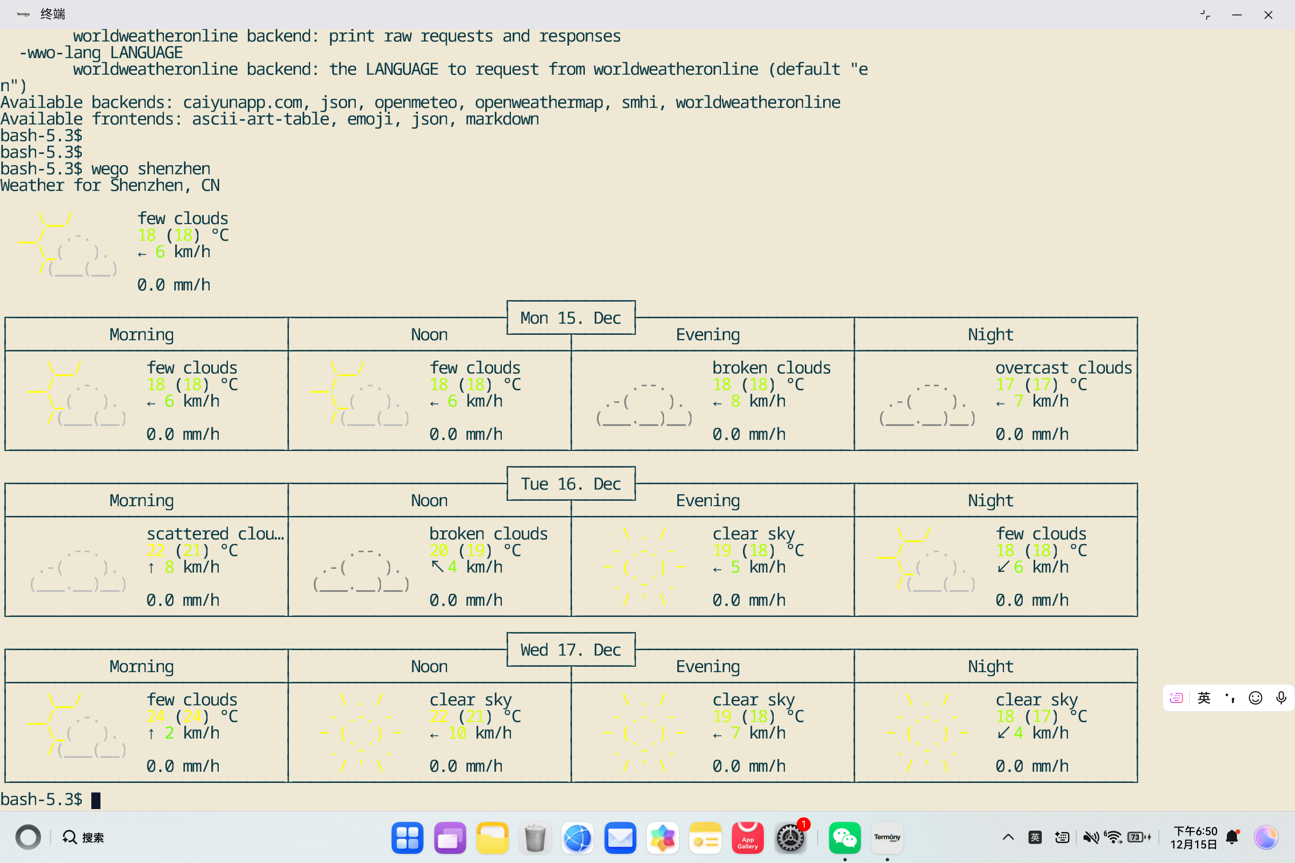Open the Mail app icon
1295x863 pixels.
tap(620, 838)
